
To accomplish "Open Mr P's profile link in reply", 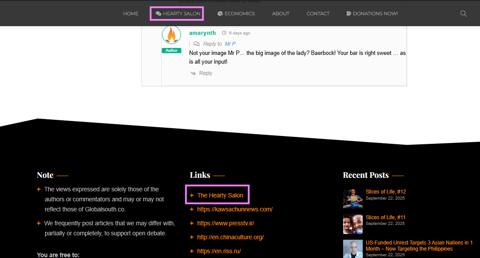I will coord(230,44).
